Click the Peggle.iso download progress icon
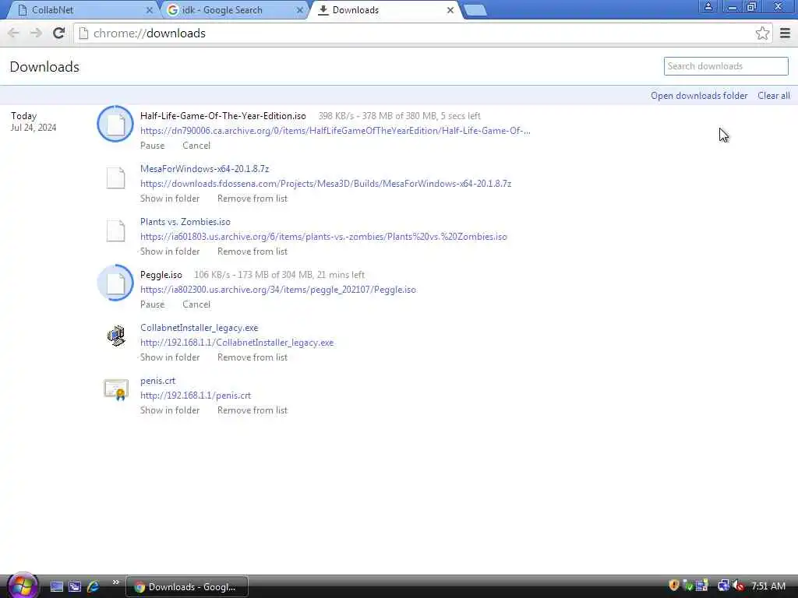The image size is (798, 598). 115,282
